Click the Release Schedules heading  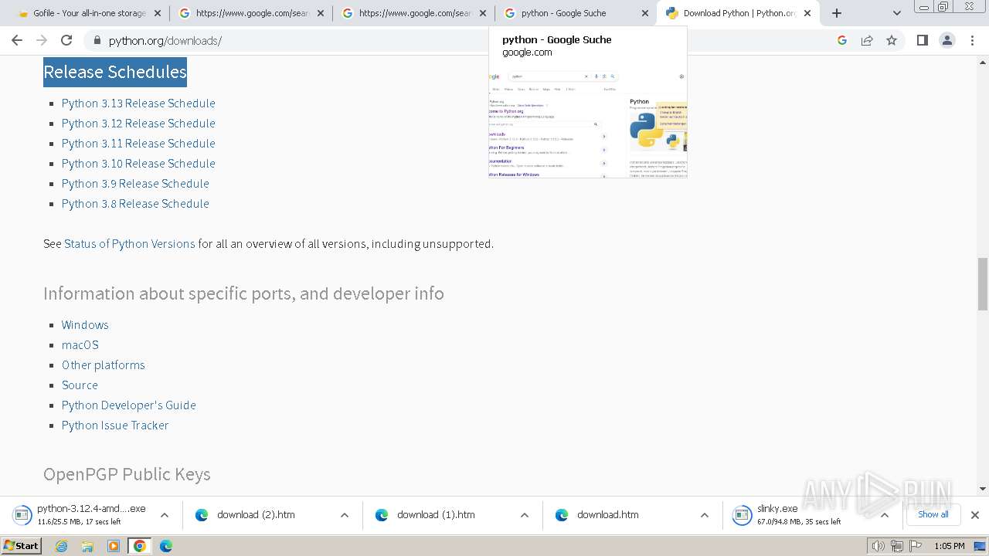coord(115,72)
